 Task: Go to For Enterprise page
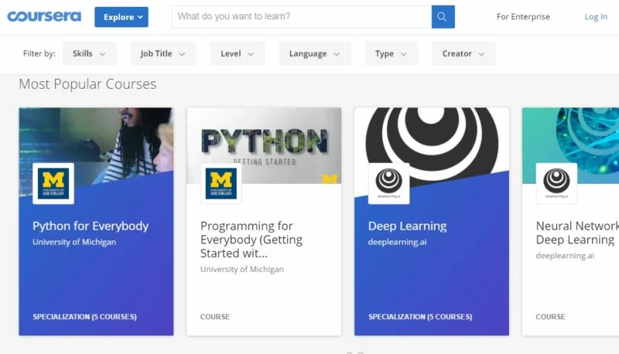pos(523,17)
